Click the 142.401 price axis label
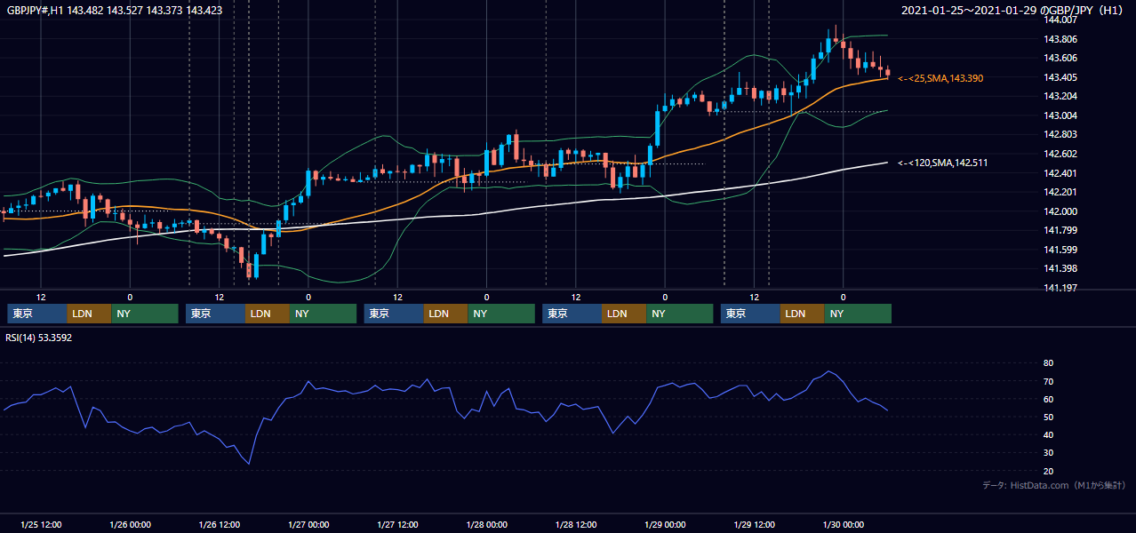The width and height of the screenshot is (1136, 533). [x=1060, y=173]
